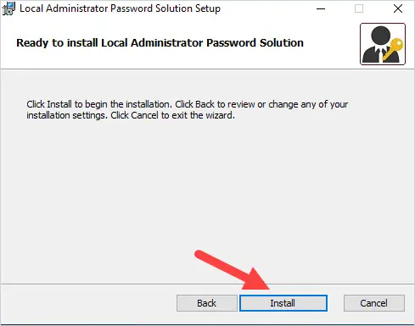
Task: Click the golden key in the logo
Action: click(394, 48)
